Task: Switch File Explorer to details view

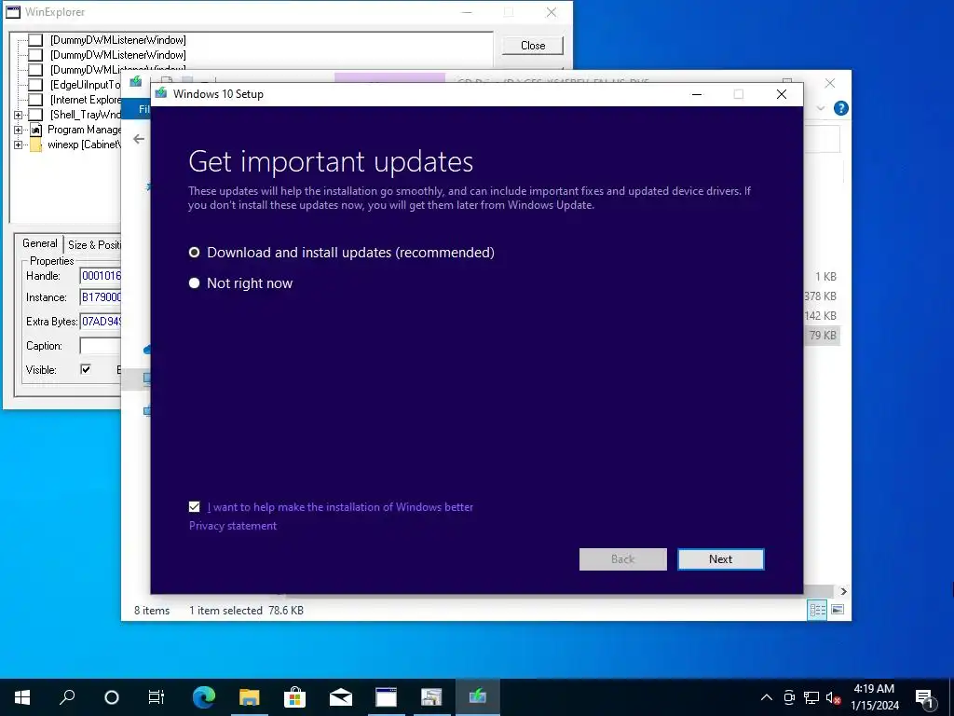Action: click(817, 610)
